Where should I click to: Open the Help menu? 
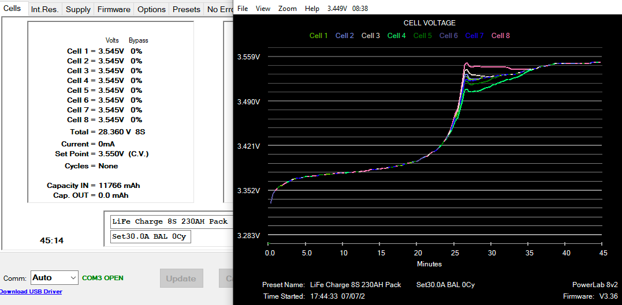pyautogui.click(x=312, y=9)
